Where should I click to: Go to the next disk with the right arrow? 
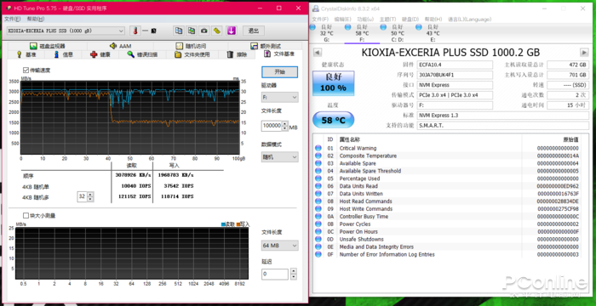pos(584,53)
